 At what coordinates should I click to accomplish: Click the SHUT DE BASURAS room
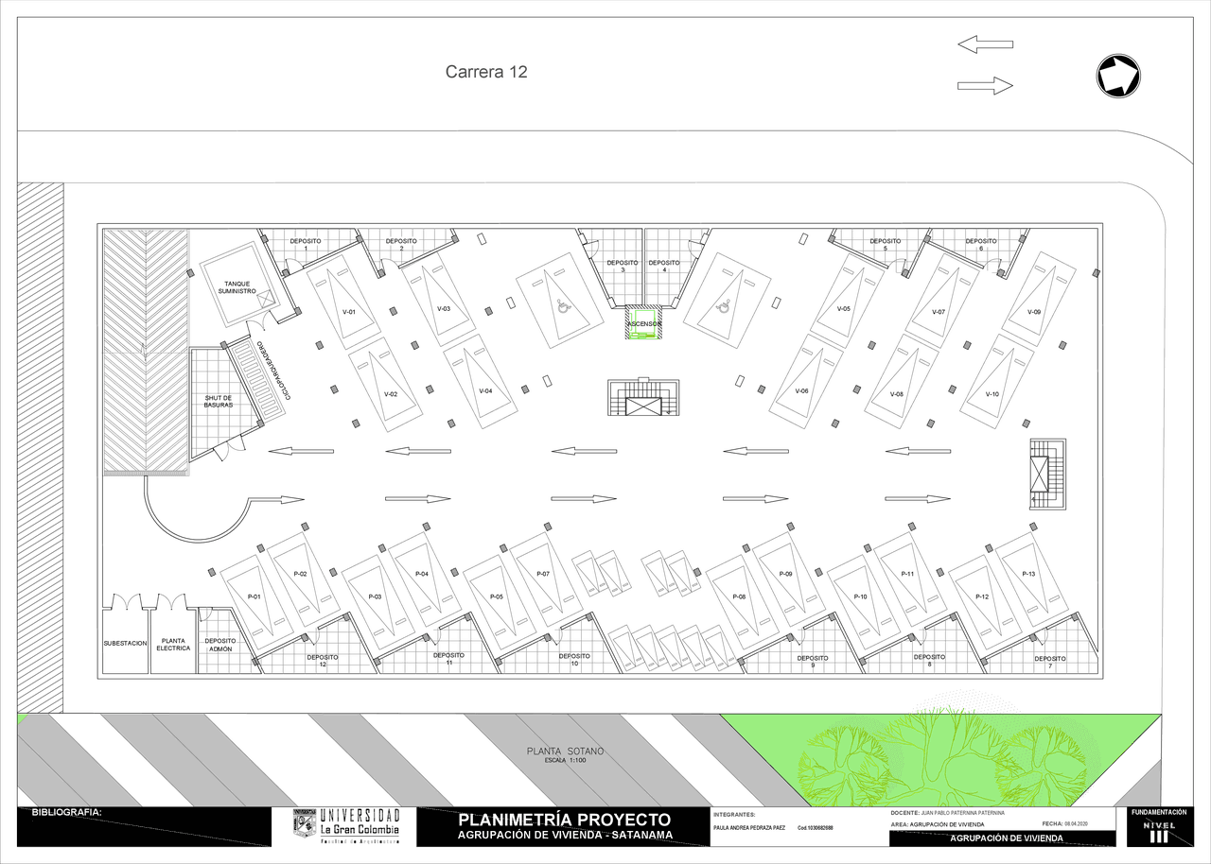click(219, 402)
